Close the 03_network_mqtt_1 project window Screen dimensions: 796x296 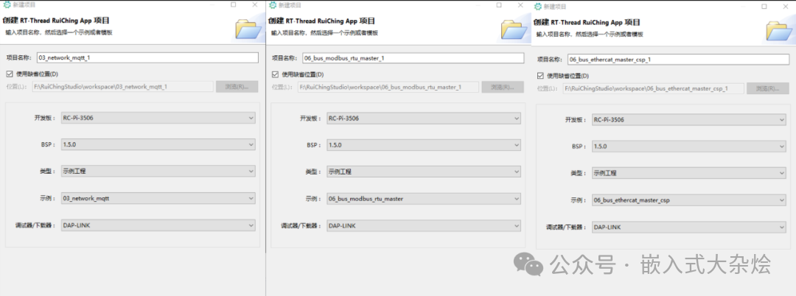(x=255, y=4)
